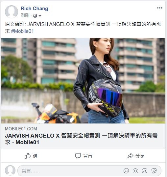The width and height of the screenshot is (167, 177).
Task: Open the post options three-dots menu
Action: click(x=160, y=8)
